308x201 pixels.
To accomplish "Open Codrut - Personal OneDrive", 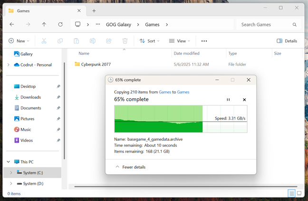I will coord(33,65).
